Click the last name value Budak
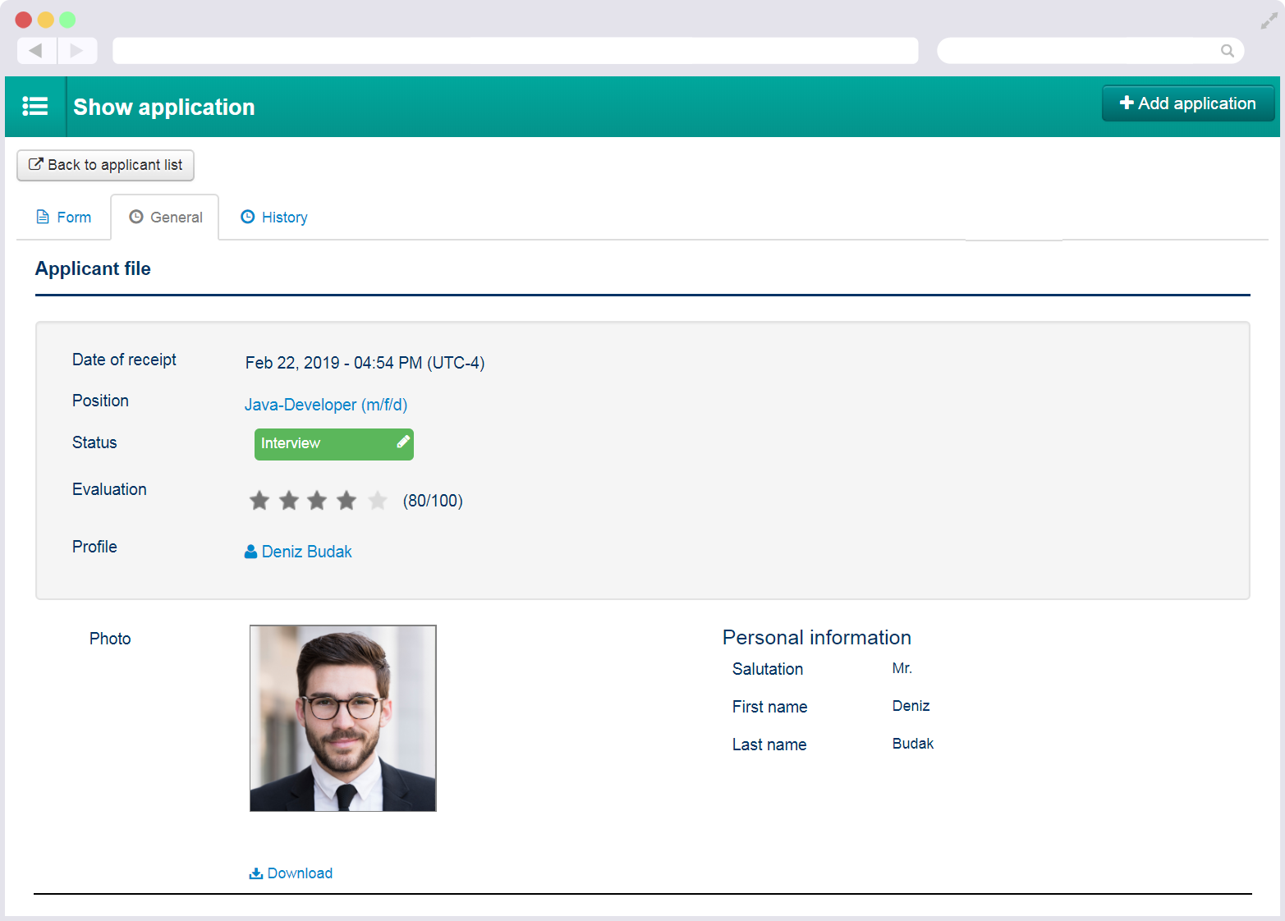This screenshot has width=1285, height=921. coord(913,744)
